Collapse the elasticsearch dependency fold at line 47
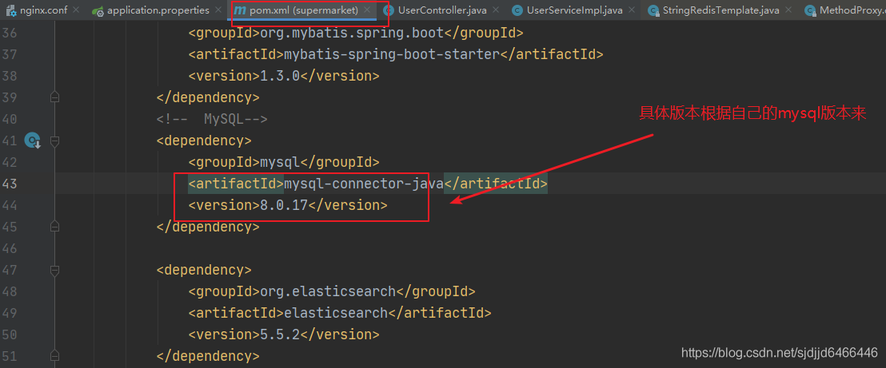This screenshot has width=886, height=368. [x=55, y=270]
